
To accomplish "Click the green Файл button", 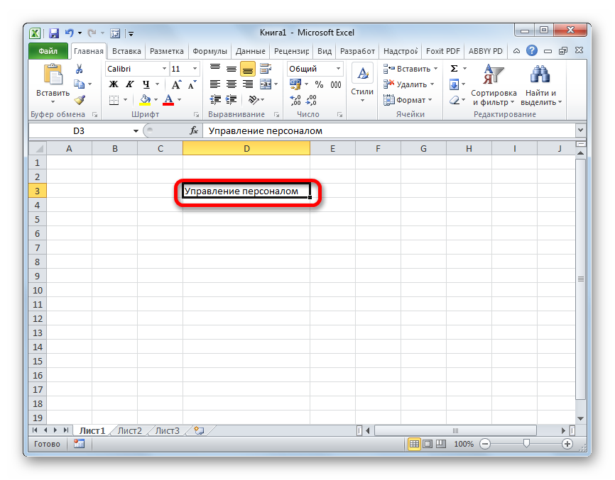I will [48, 51].
